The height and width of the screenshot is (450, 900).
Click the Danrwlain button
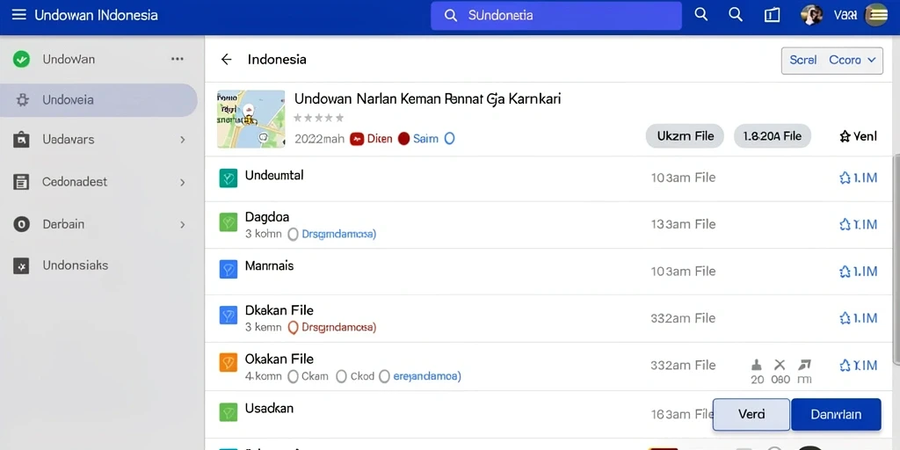(x=836, y=415)
